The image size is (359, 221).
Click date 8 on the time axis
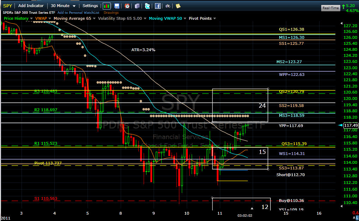tap(121, 213)
